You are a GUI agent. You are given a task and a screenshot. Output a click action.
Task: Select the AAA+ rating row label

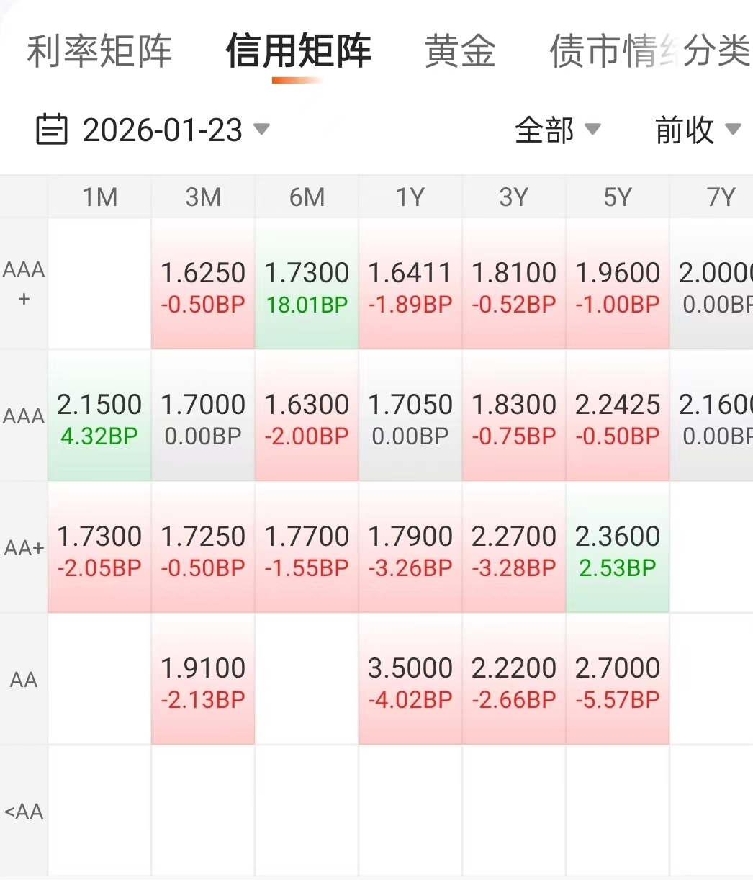click(24, 284)
